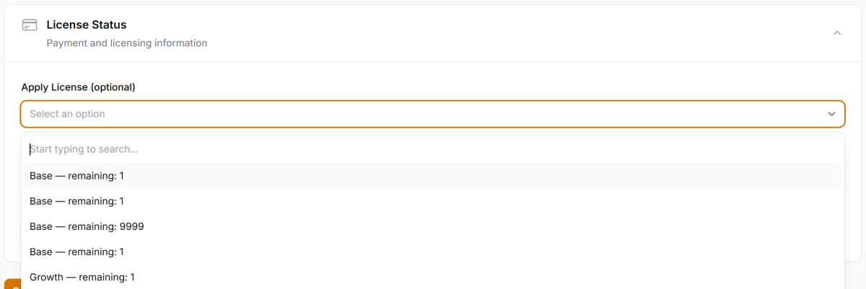
Task: Click the "Apply License (optional)" label
Action: pos(78,87)
